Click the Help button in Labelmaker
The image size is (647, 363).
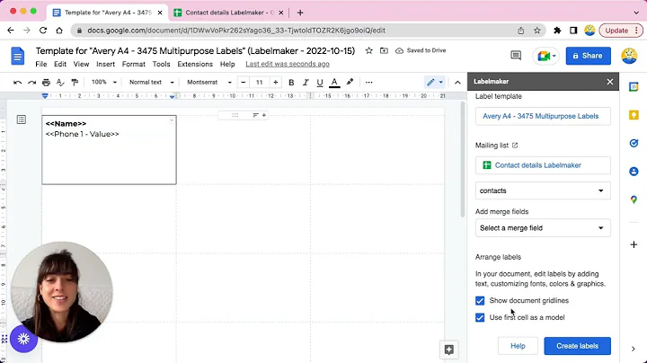518,346
